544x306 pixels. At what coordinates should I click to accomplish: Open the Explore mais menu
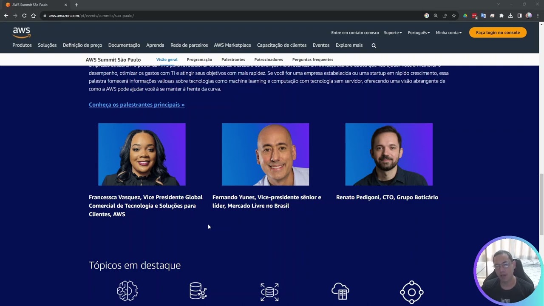click(x=349, y=45)
